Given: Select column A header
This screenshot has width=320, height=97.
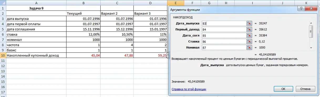Looking at the screenshot, I should point(36,3).
